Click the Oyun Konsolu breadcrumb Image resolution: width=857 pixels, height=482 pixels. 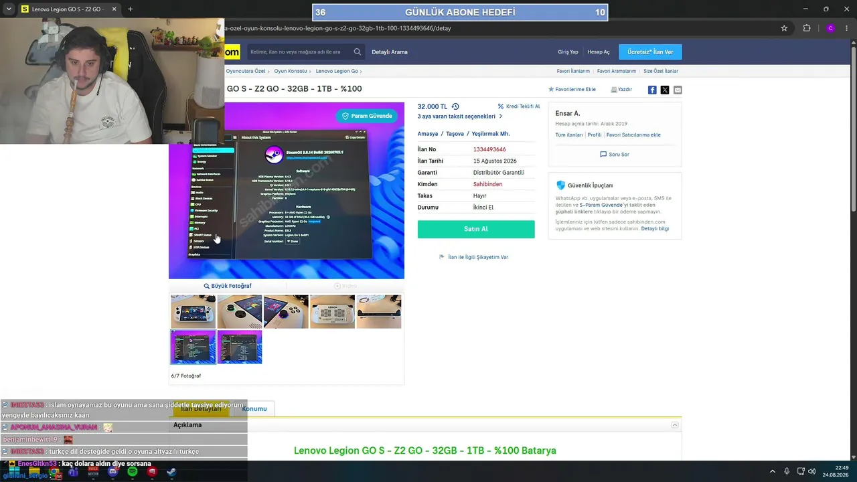point(291,71)
